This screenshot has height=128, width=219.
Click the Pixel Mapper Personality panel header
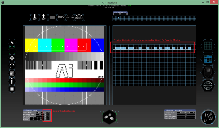180,110
